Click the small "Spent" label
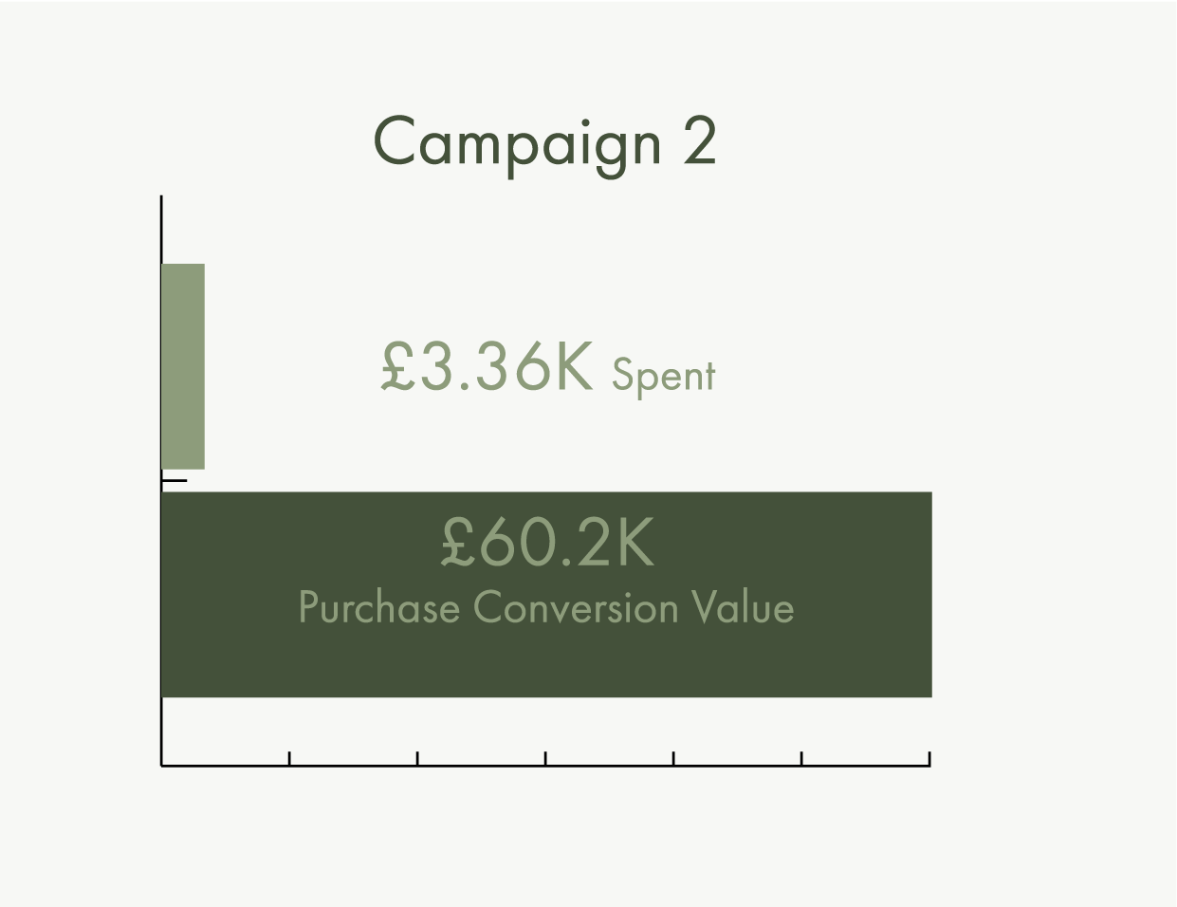1177x907 pixels. click(x=663, y=375)
